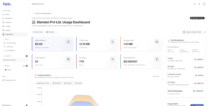Image resolution: width=209 pixels, height=106 pixels.
Task: Click the Spaces info icon
Action: click(24, 66)
